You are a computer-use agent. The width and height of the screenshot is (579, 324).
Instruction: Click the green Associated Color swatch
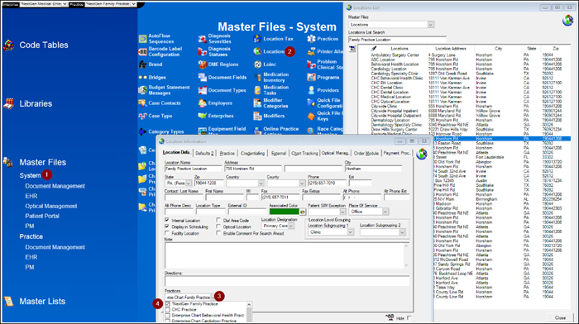tap(284, 212)
